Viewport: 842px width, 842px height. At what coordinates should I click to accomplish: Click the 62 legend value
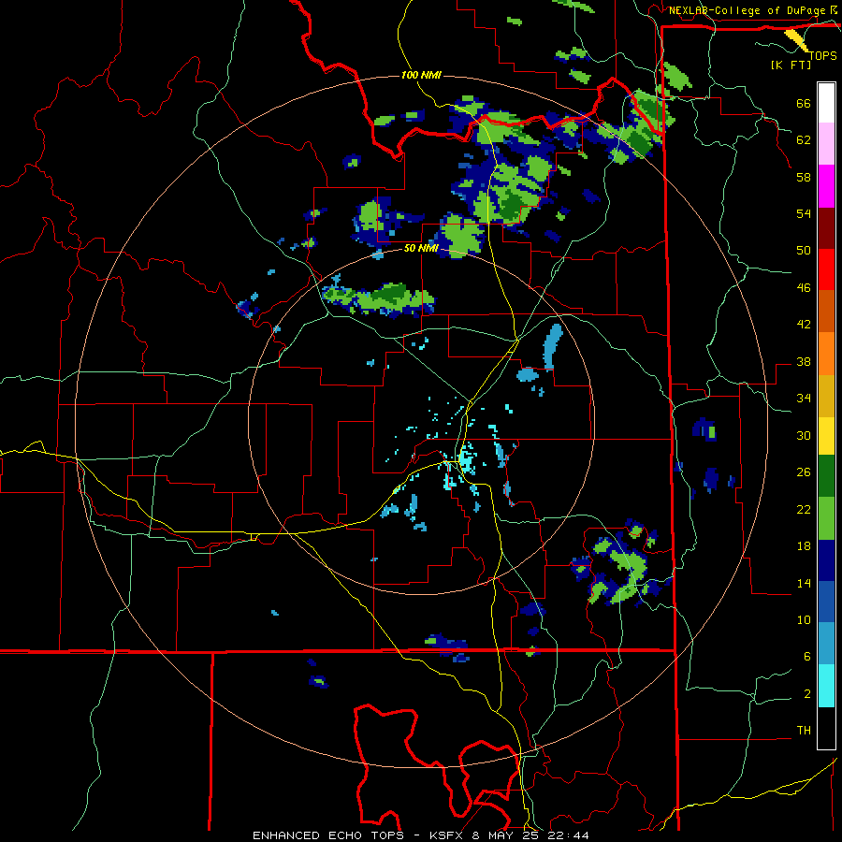click(804, 140)
